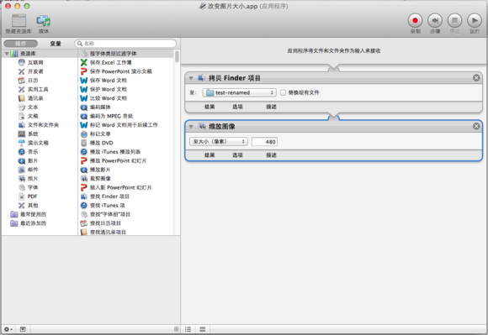Click the Hide Library (隐藏资源库) toolbar icon
Image resolution: width=488 pixels, height=335 pixels.
pyautogui.click(x=19, y=21)
